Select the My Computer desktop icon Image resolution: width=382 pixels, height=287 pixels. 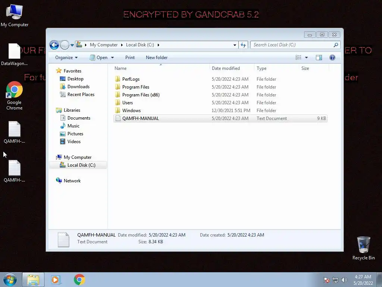coord(15,15)
